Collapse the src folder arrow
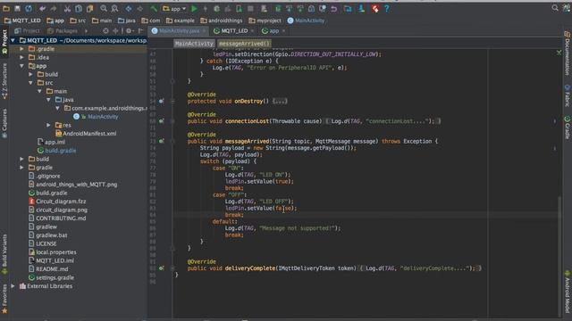Screen dimensions: 572x321 click(31, 83)
